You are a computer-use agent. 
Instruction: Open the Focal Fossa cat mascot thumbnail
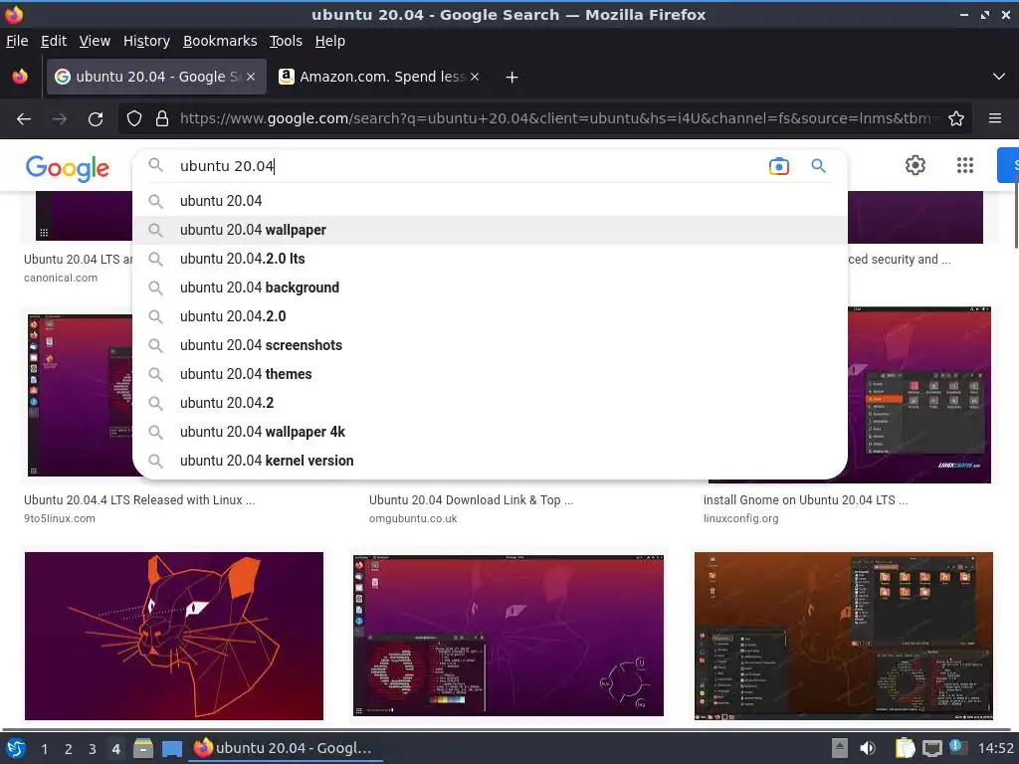pos(173,636)
